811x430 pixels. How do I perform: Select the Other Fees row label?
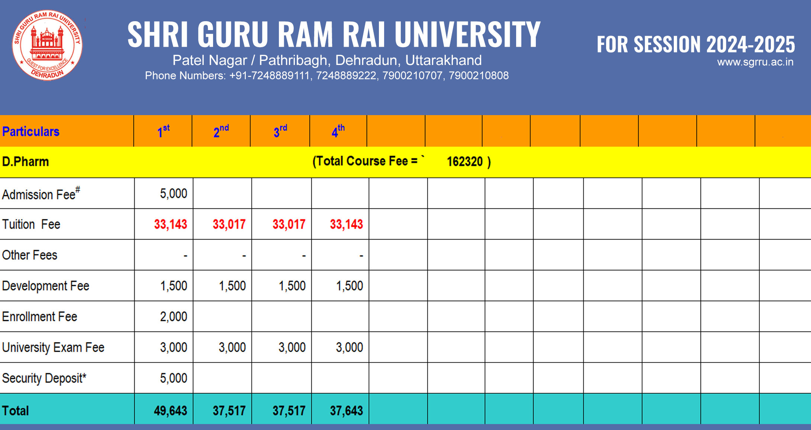tap(30, 255)
